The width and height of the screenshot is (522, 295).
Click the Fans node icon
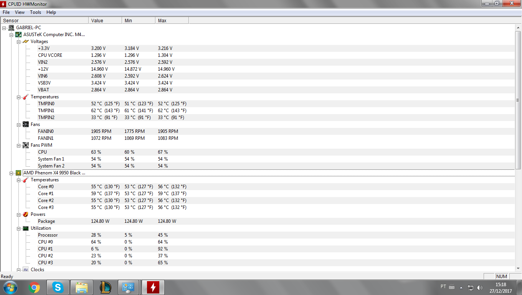point(26,124)
